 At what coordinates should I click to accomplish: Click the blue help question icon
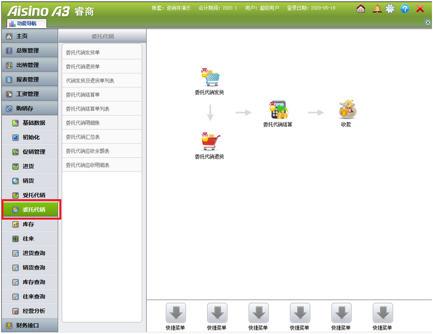point(405,9)
